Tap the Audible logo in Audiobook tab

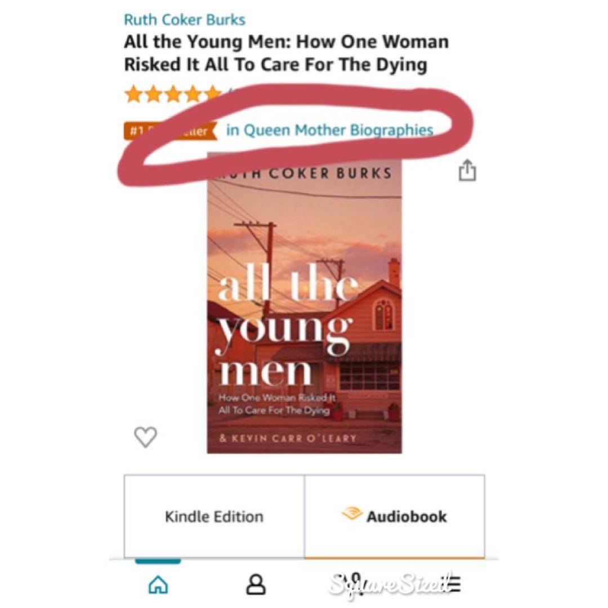pos(352,514)
